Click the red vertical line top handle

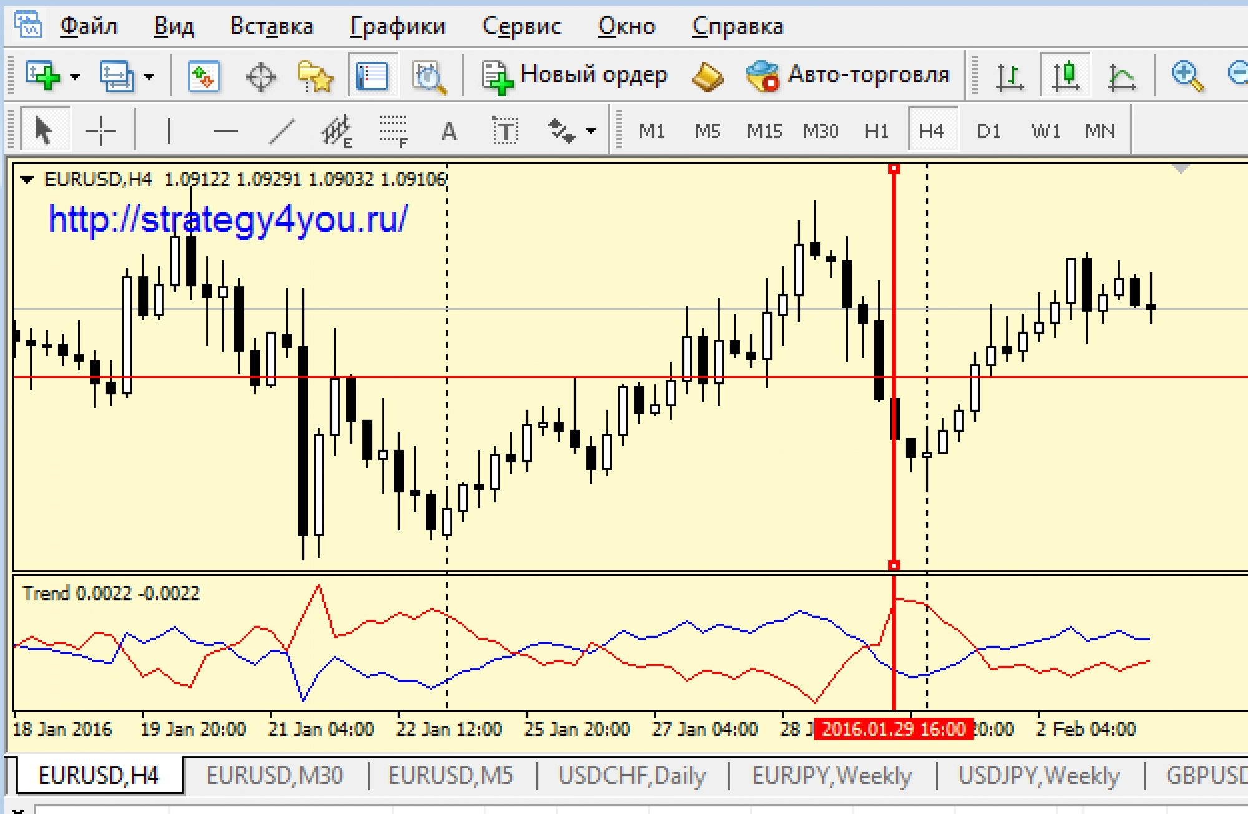click(894, 169)
